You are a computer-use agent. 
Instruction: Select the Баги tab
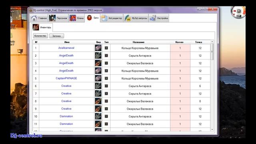point(92,18)
